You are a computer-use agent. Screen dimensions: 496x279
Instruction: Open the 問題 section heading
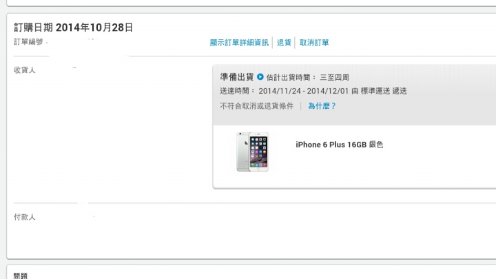[x=21, y=276]
